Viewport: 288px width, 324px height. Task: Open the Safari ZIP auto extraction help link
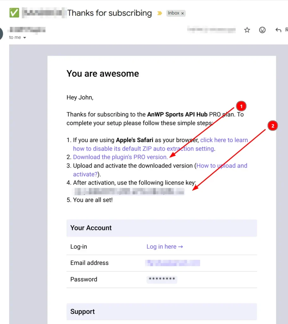tap(160, 144)
